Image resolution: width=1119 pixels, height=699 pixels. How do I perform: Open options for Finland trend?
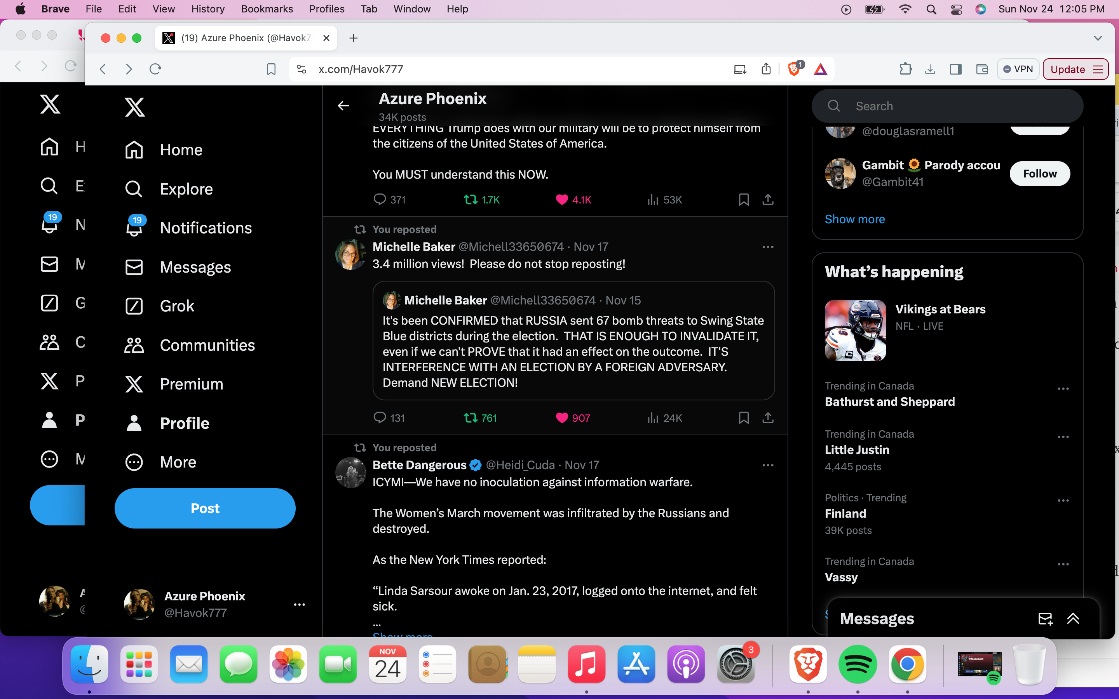point(1063,501)
